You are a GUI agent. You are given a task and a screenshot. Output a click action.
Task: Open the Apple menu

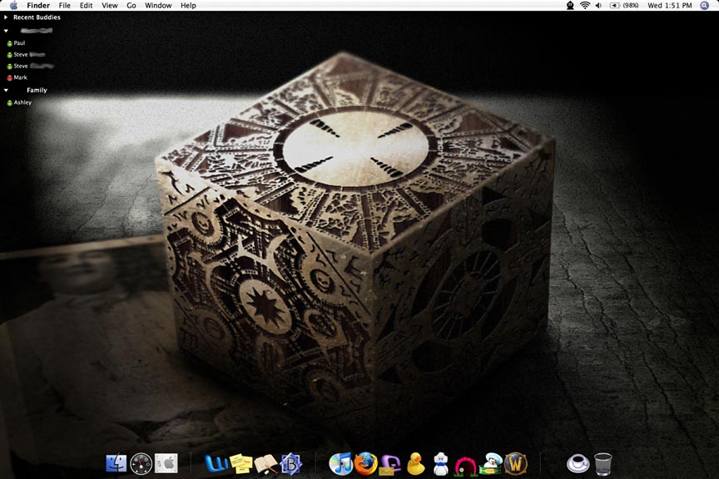[x=13, y=6]
